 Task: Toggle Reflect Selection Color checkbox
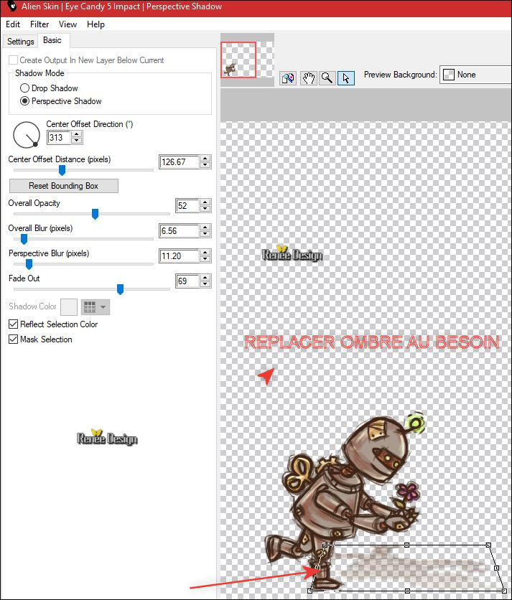point(13,324)
